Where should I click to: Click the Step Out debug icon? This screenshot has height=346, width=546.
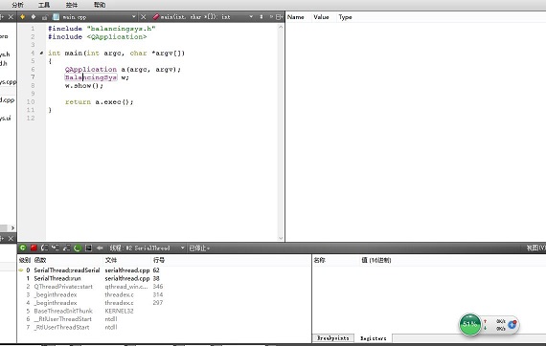[x=66, y=249]
